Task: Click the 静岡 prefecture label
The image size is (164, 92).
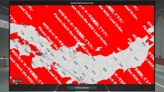Action: click(64, 73)
